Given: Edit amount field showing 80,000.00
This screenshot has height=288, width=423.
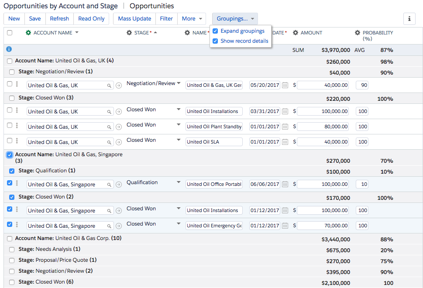Looking at the screenshot, I should coord(323,127).
